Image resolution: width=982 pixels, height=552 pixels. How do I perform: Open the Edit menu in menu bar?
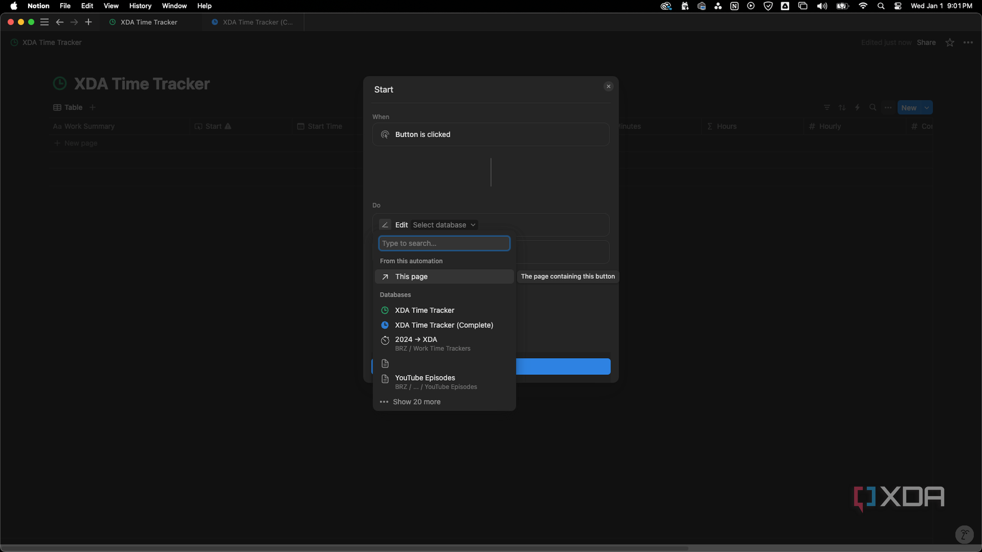(87, 6)
